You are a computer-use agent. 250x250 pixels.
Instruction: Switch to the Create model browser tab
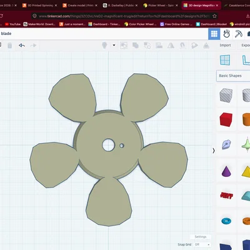tap(80, 6)
